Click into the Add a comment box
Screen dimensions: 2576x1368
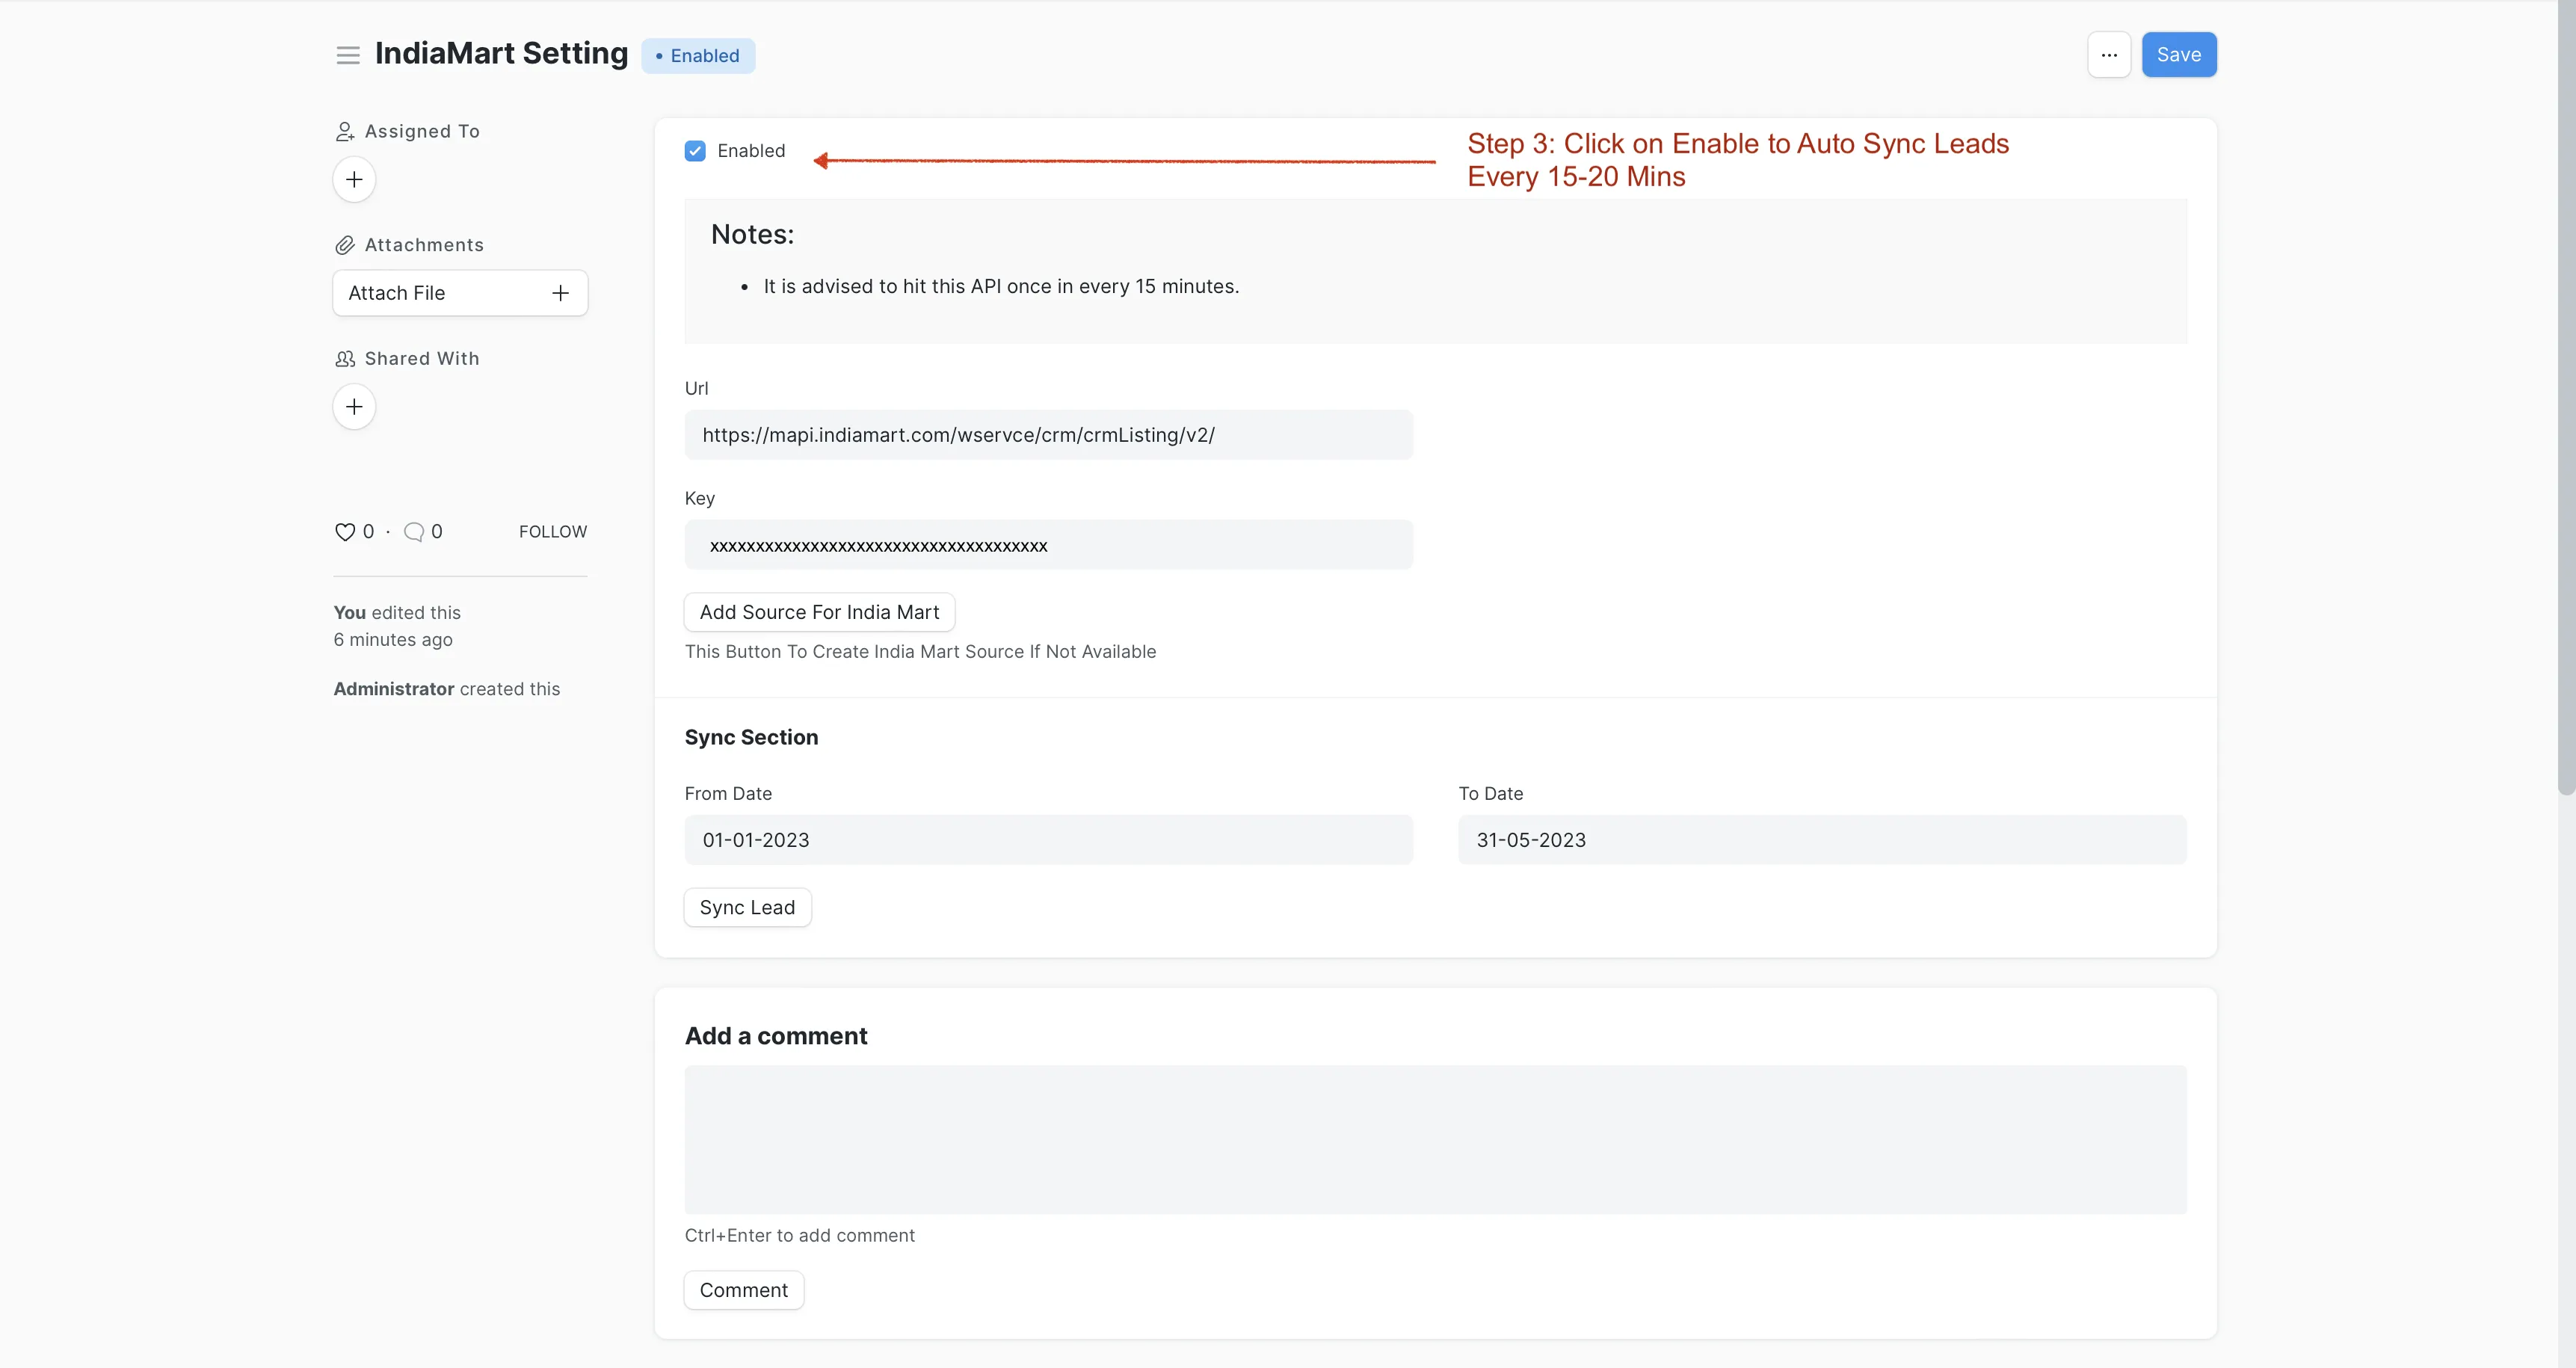[x=1435, y=1140]
